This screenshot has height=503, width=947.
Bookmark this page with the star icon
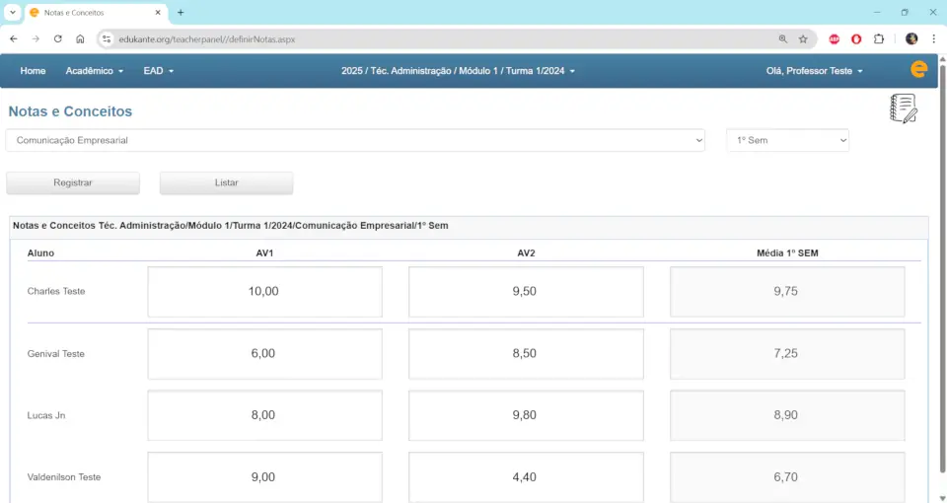[x=803, y=39]
